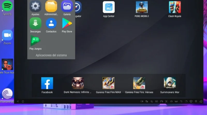Screen dimensions: 207x115
Task: Click the APK install toolbar icon
Action: click(176, 101)
